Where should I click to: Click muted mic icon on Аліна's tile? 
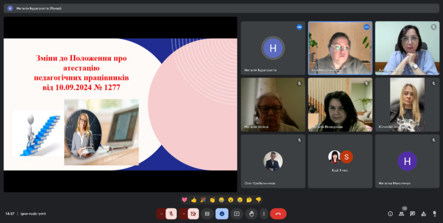coord(434,27)
